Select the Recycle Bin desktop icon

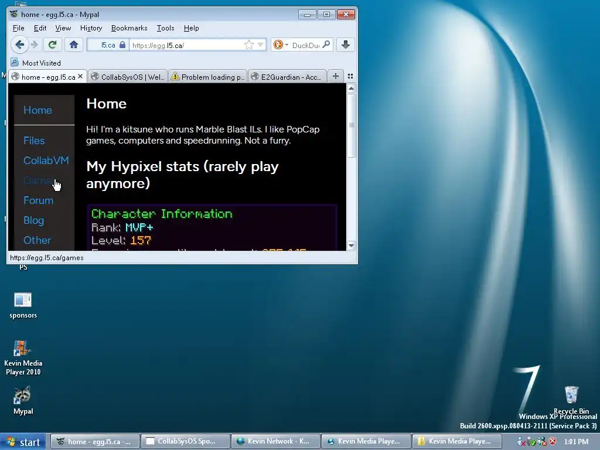pyautogui.click(x=571, y=400)
